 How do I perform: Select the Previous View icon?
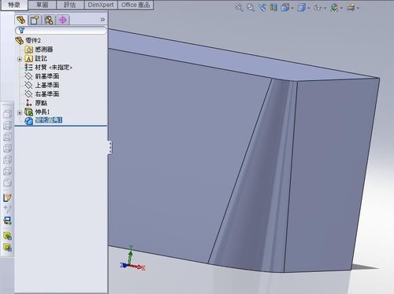[262, 8]
